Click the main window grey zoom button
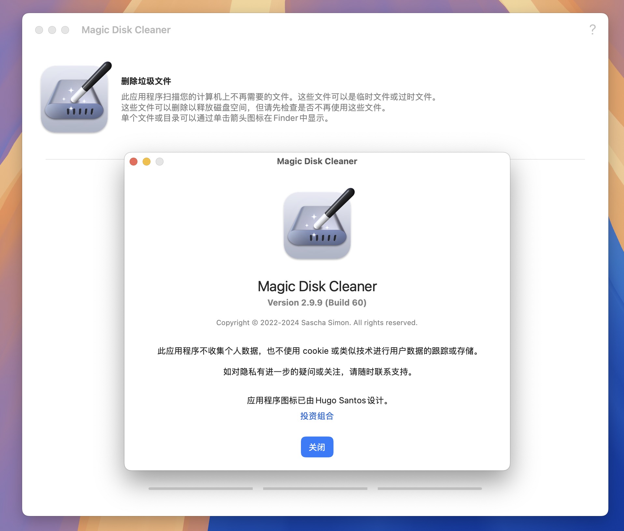Image resolution: width=624 pixels, height=531 pixels. click(65, 30)
